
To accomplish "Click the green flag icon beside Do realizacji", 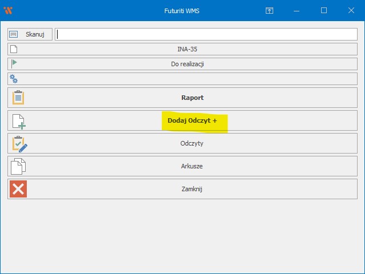I will pyautogui.click(x=14, y=64).
